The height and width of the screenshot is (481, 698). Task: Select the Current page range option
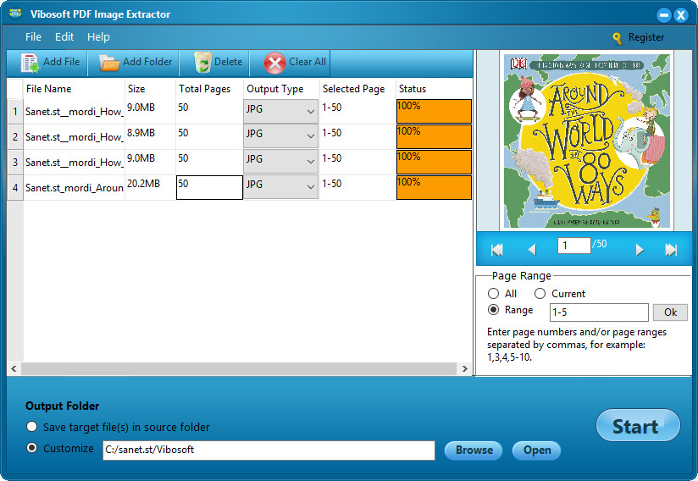point(540,294)
